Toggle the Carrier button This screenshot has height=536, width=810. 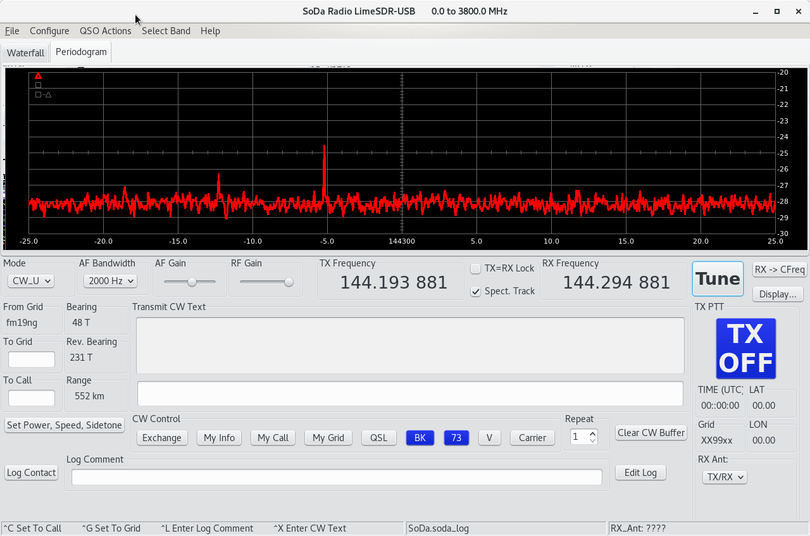click(x=532, y=438)
